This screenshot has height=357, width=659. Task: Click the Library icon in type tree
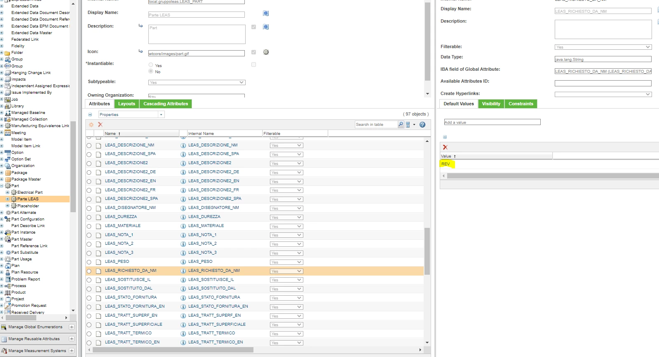click(x=7, y=106)
